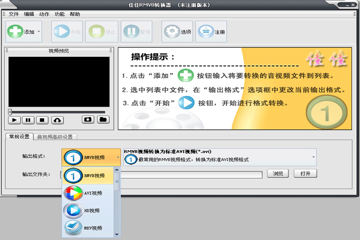
Task: Click the blue play icon in step 3 hint
Action: (186, 103)
